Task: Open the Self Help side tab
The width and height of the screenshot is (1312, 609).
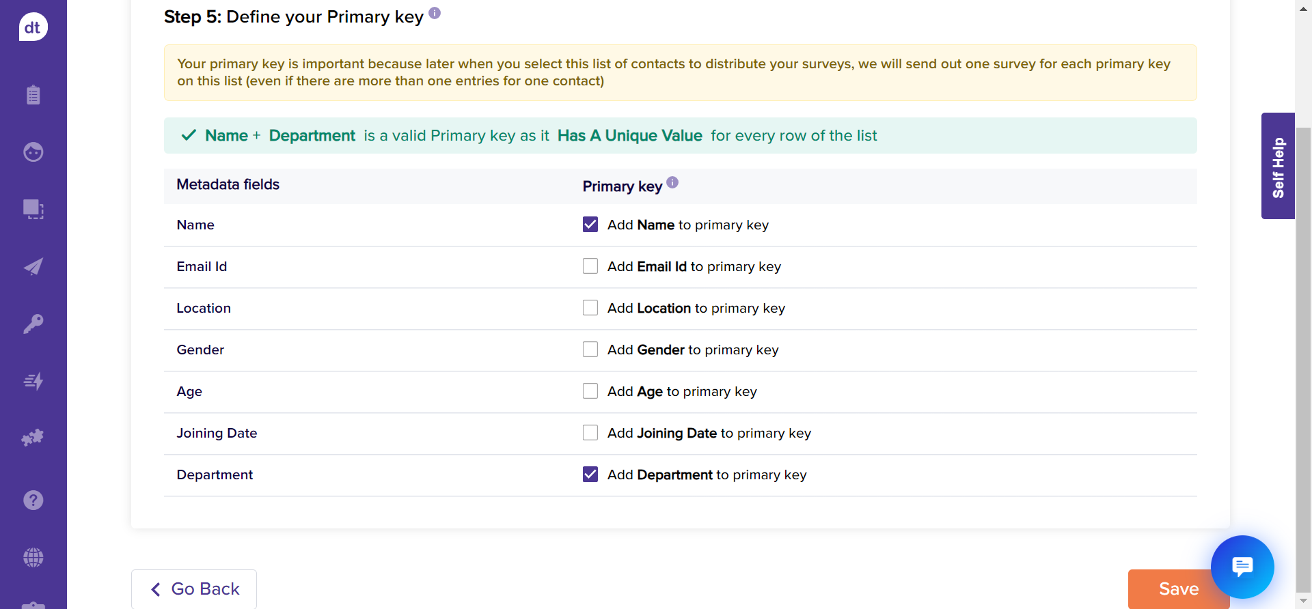Action: (x=1278, y=166)
